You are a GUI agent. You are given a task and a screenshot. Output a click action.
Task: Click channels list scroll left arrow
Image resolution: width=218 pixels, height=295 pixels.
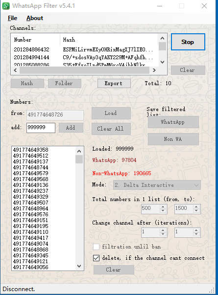[x=16, y=70]
